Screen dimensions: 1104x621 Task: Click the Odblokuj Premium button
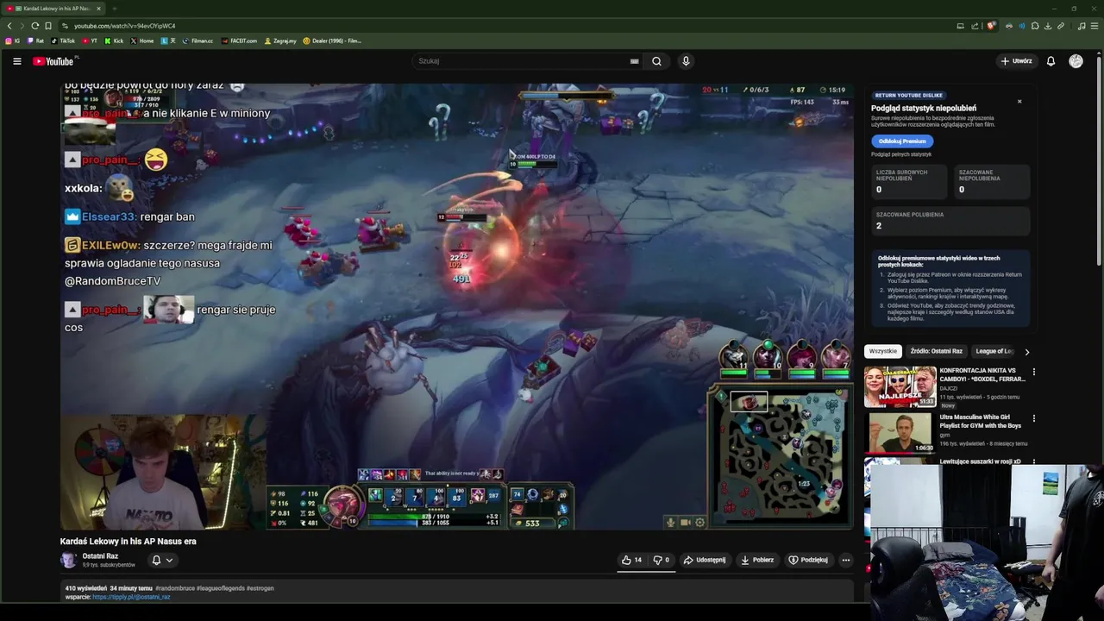[x=902, y=141]
